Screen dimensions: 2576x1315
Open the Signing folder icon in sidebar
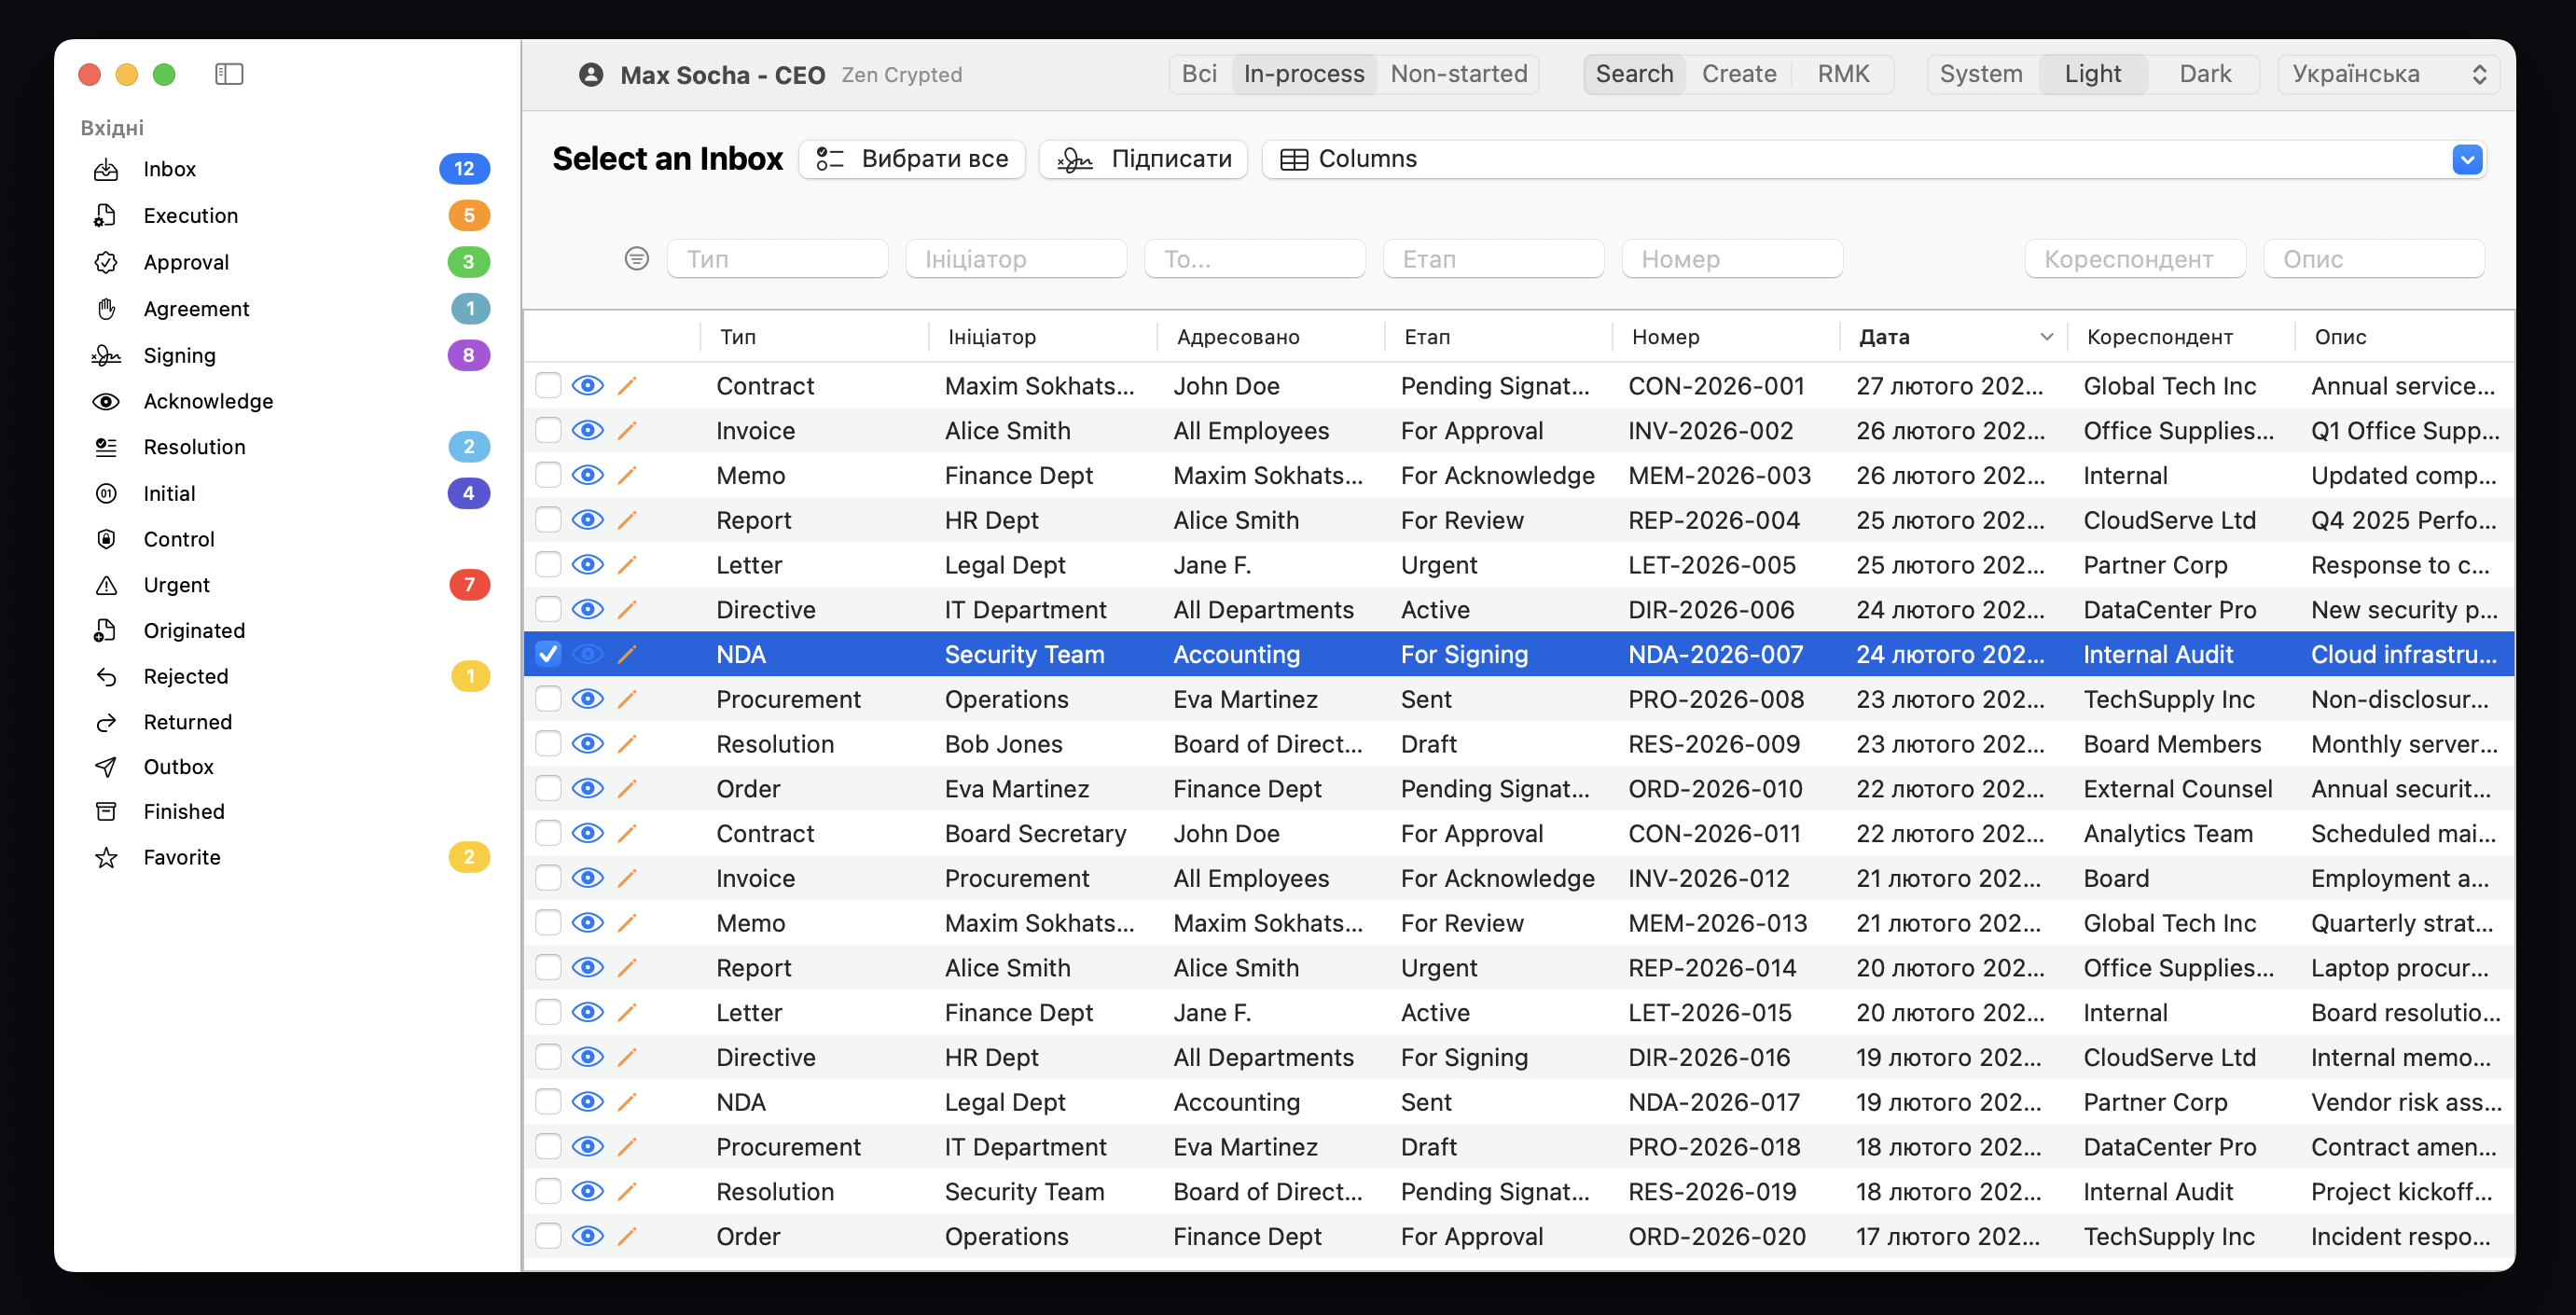106,355
